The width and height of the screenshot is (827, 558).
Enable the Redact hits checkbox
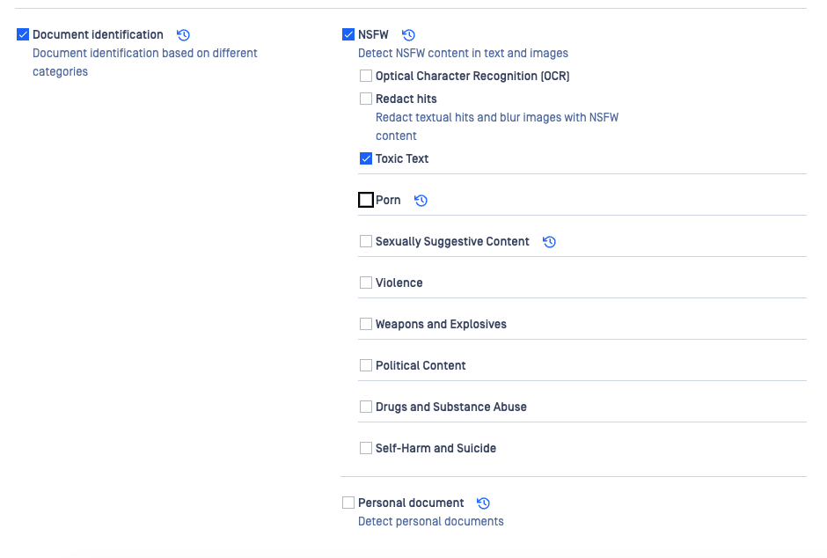366,99
